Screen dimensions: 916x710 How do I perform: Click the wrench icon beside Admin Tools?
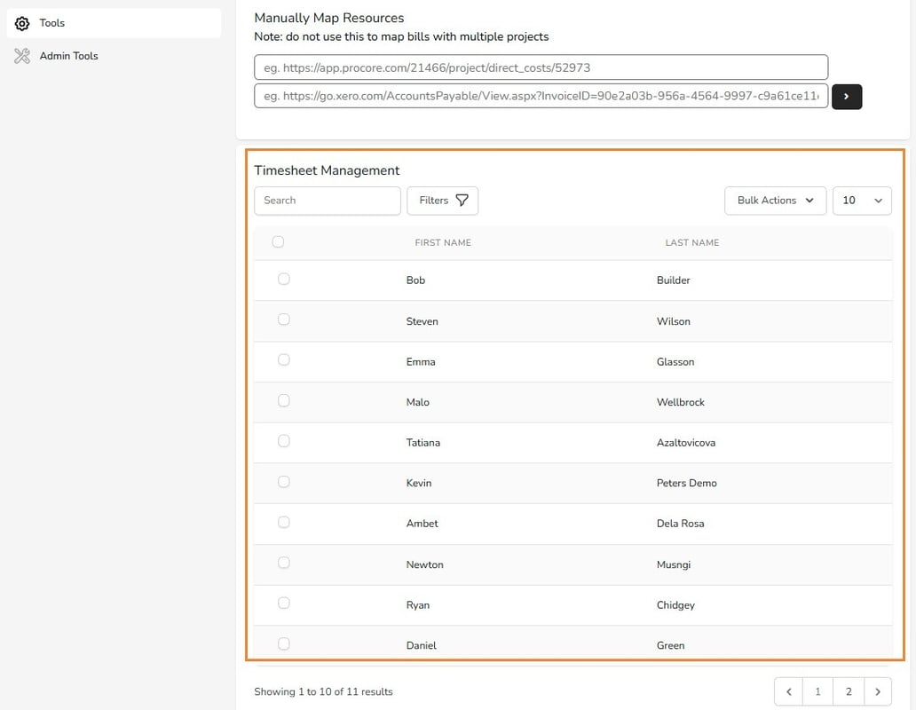(x=21, y=55)
